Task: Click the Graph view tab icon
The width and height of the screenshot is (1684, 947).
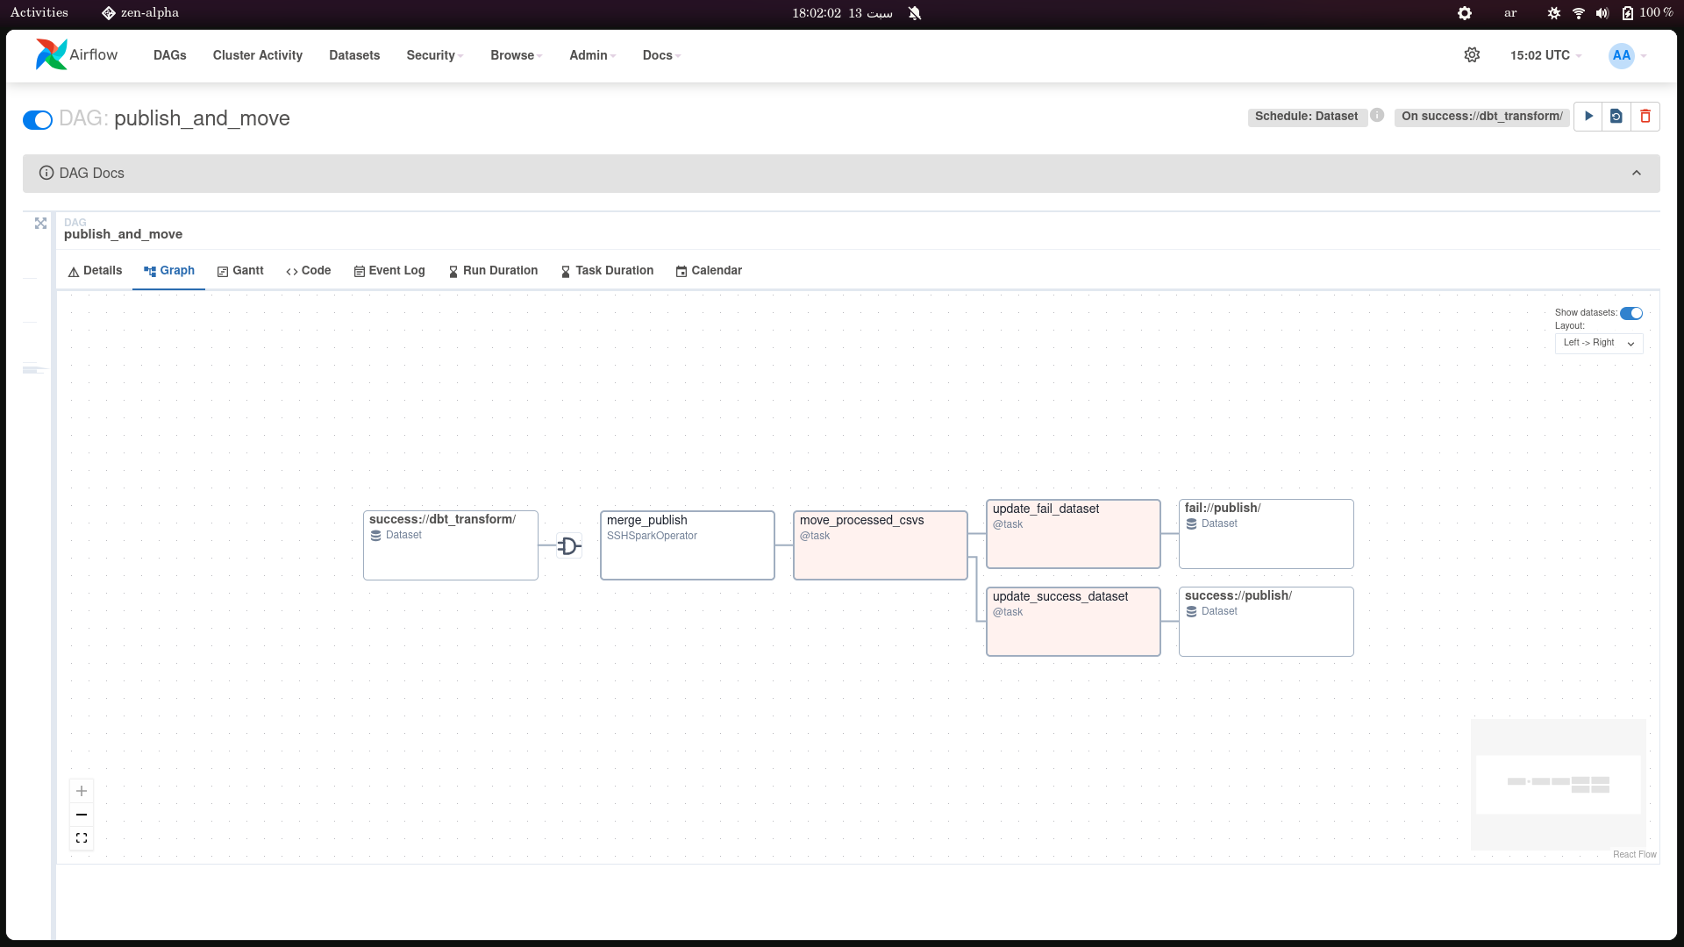Action: [x=148, y=271]
